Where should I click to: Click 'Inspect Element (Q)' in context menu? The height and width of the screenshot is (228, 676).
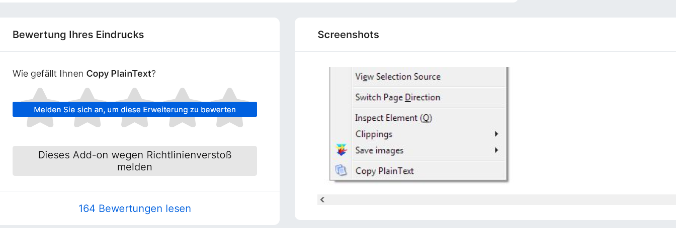pyautogui.click(x=393, y=118)
